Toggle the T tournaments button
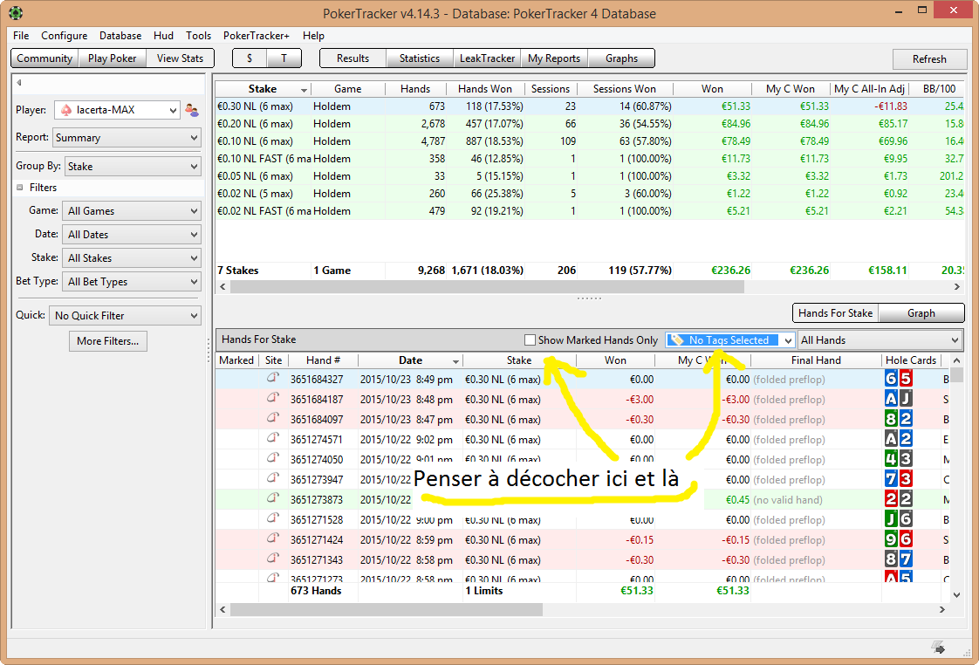 (x=284, y=58)
